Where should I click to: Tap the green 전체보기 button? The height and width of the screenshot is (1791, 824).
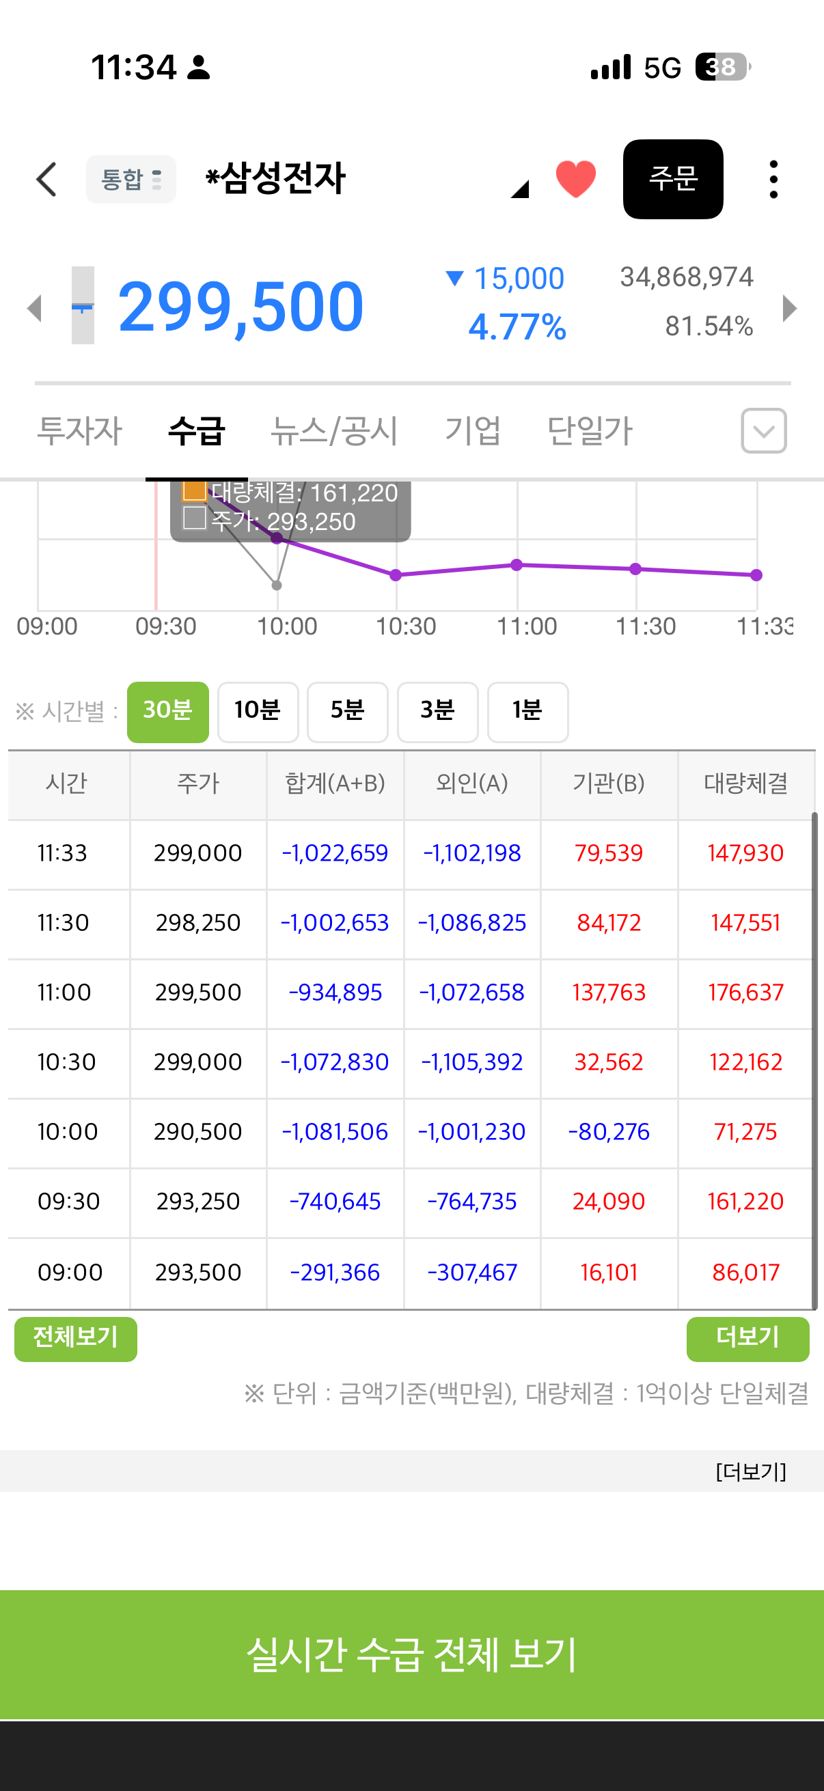[76, 1338]
